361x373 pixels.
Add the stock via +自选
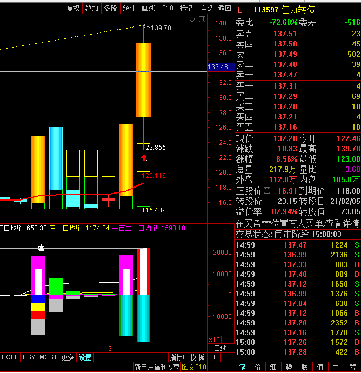tap(205, 8)
